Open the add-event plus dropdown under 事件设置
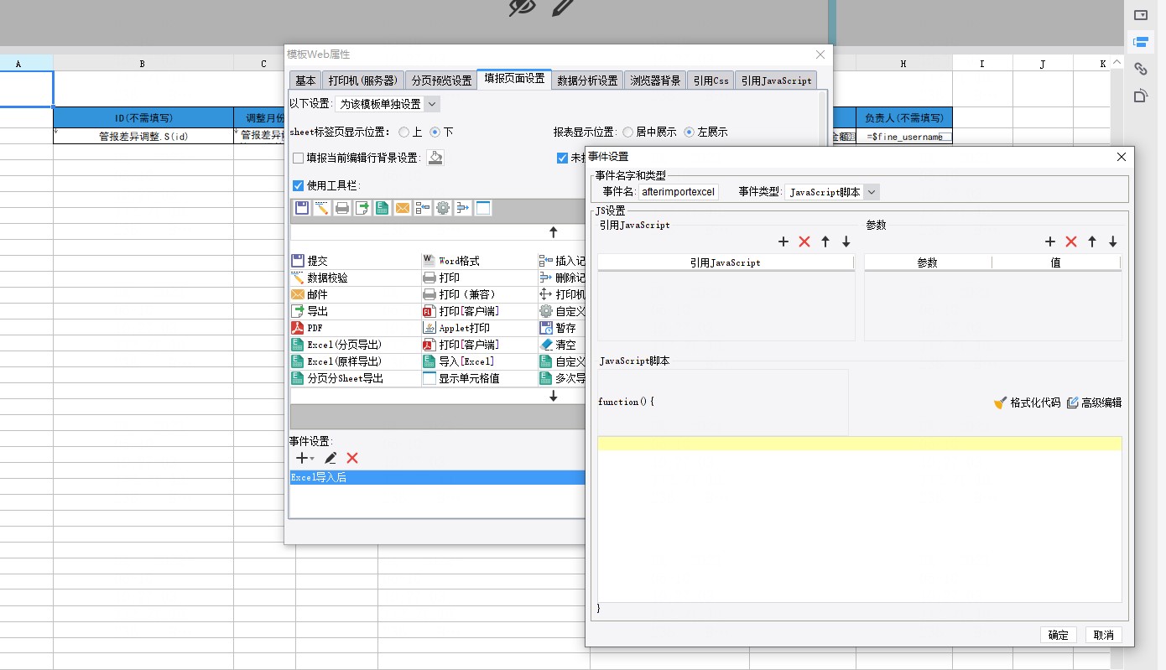This screenshot has height=670, width=1166. [x=305, y=458]
